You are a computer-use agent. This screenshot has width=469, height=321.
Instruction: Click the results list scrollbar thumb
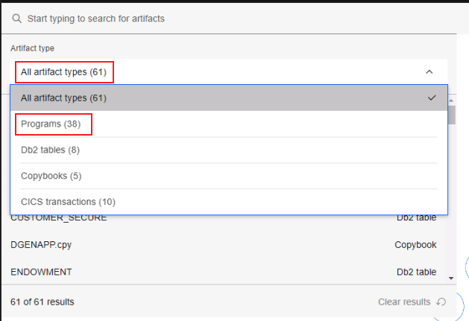click(x=451, y=115)
